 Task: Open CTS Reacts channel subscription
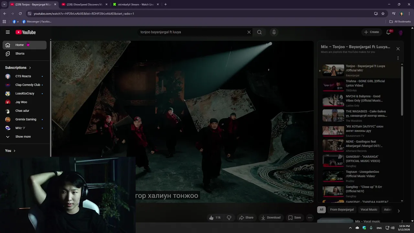(x=25, y=76)
